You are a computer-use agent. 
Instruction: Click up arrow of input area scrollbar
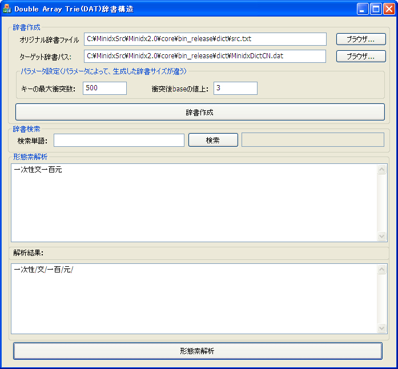click(381, 170)
